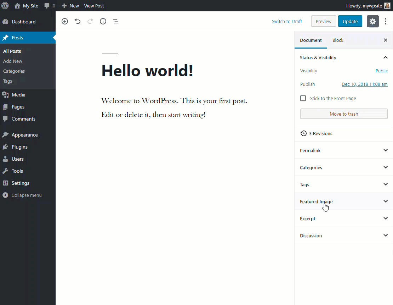393x305 pixels.
Task: Open Comments in the admin menu
Action: (x=28, y=119)
